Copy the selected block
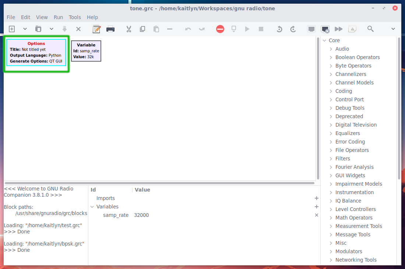Image resolution: width=405 pixels, height=269 pixels. pyautogui.click(x=142, y=29)
